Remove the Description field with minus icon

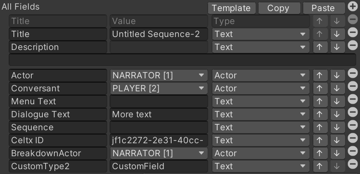coord(353,45)
